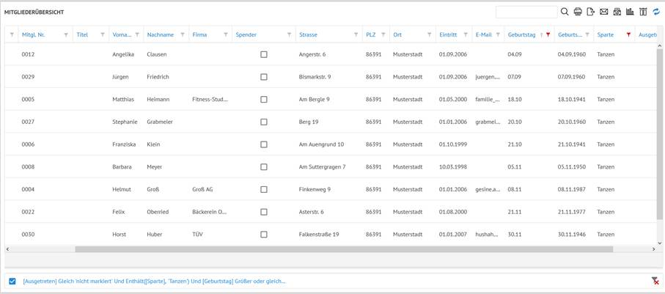This screenshot has height=294, width=665.
Task: Disable the active filter checkbox
Action: tap(12, 281)
